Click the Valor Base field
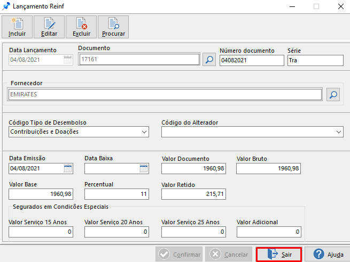This screenshot has width=350, height=262. tap(41, 194)
